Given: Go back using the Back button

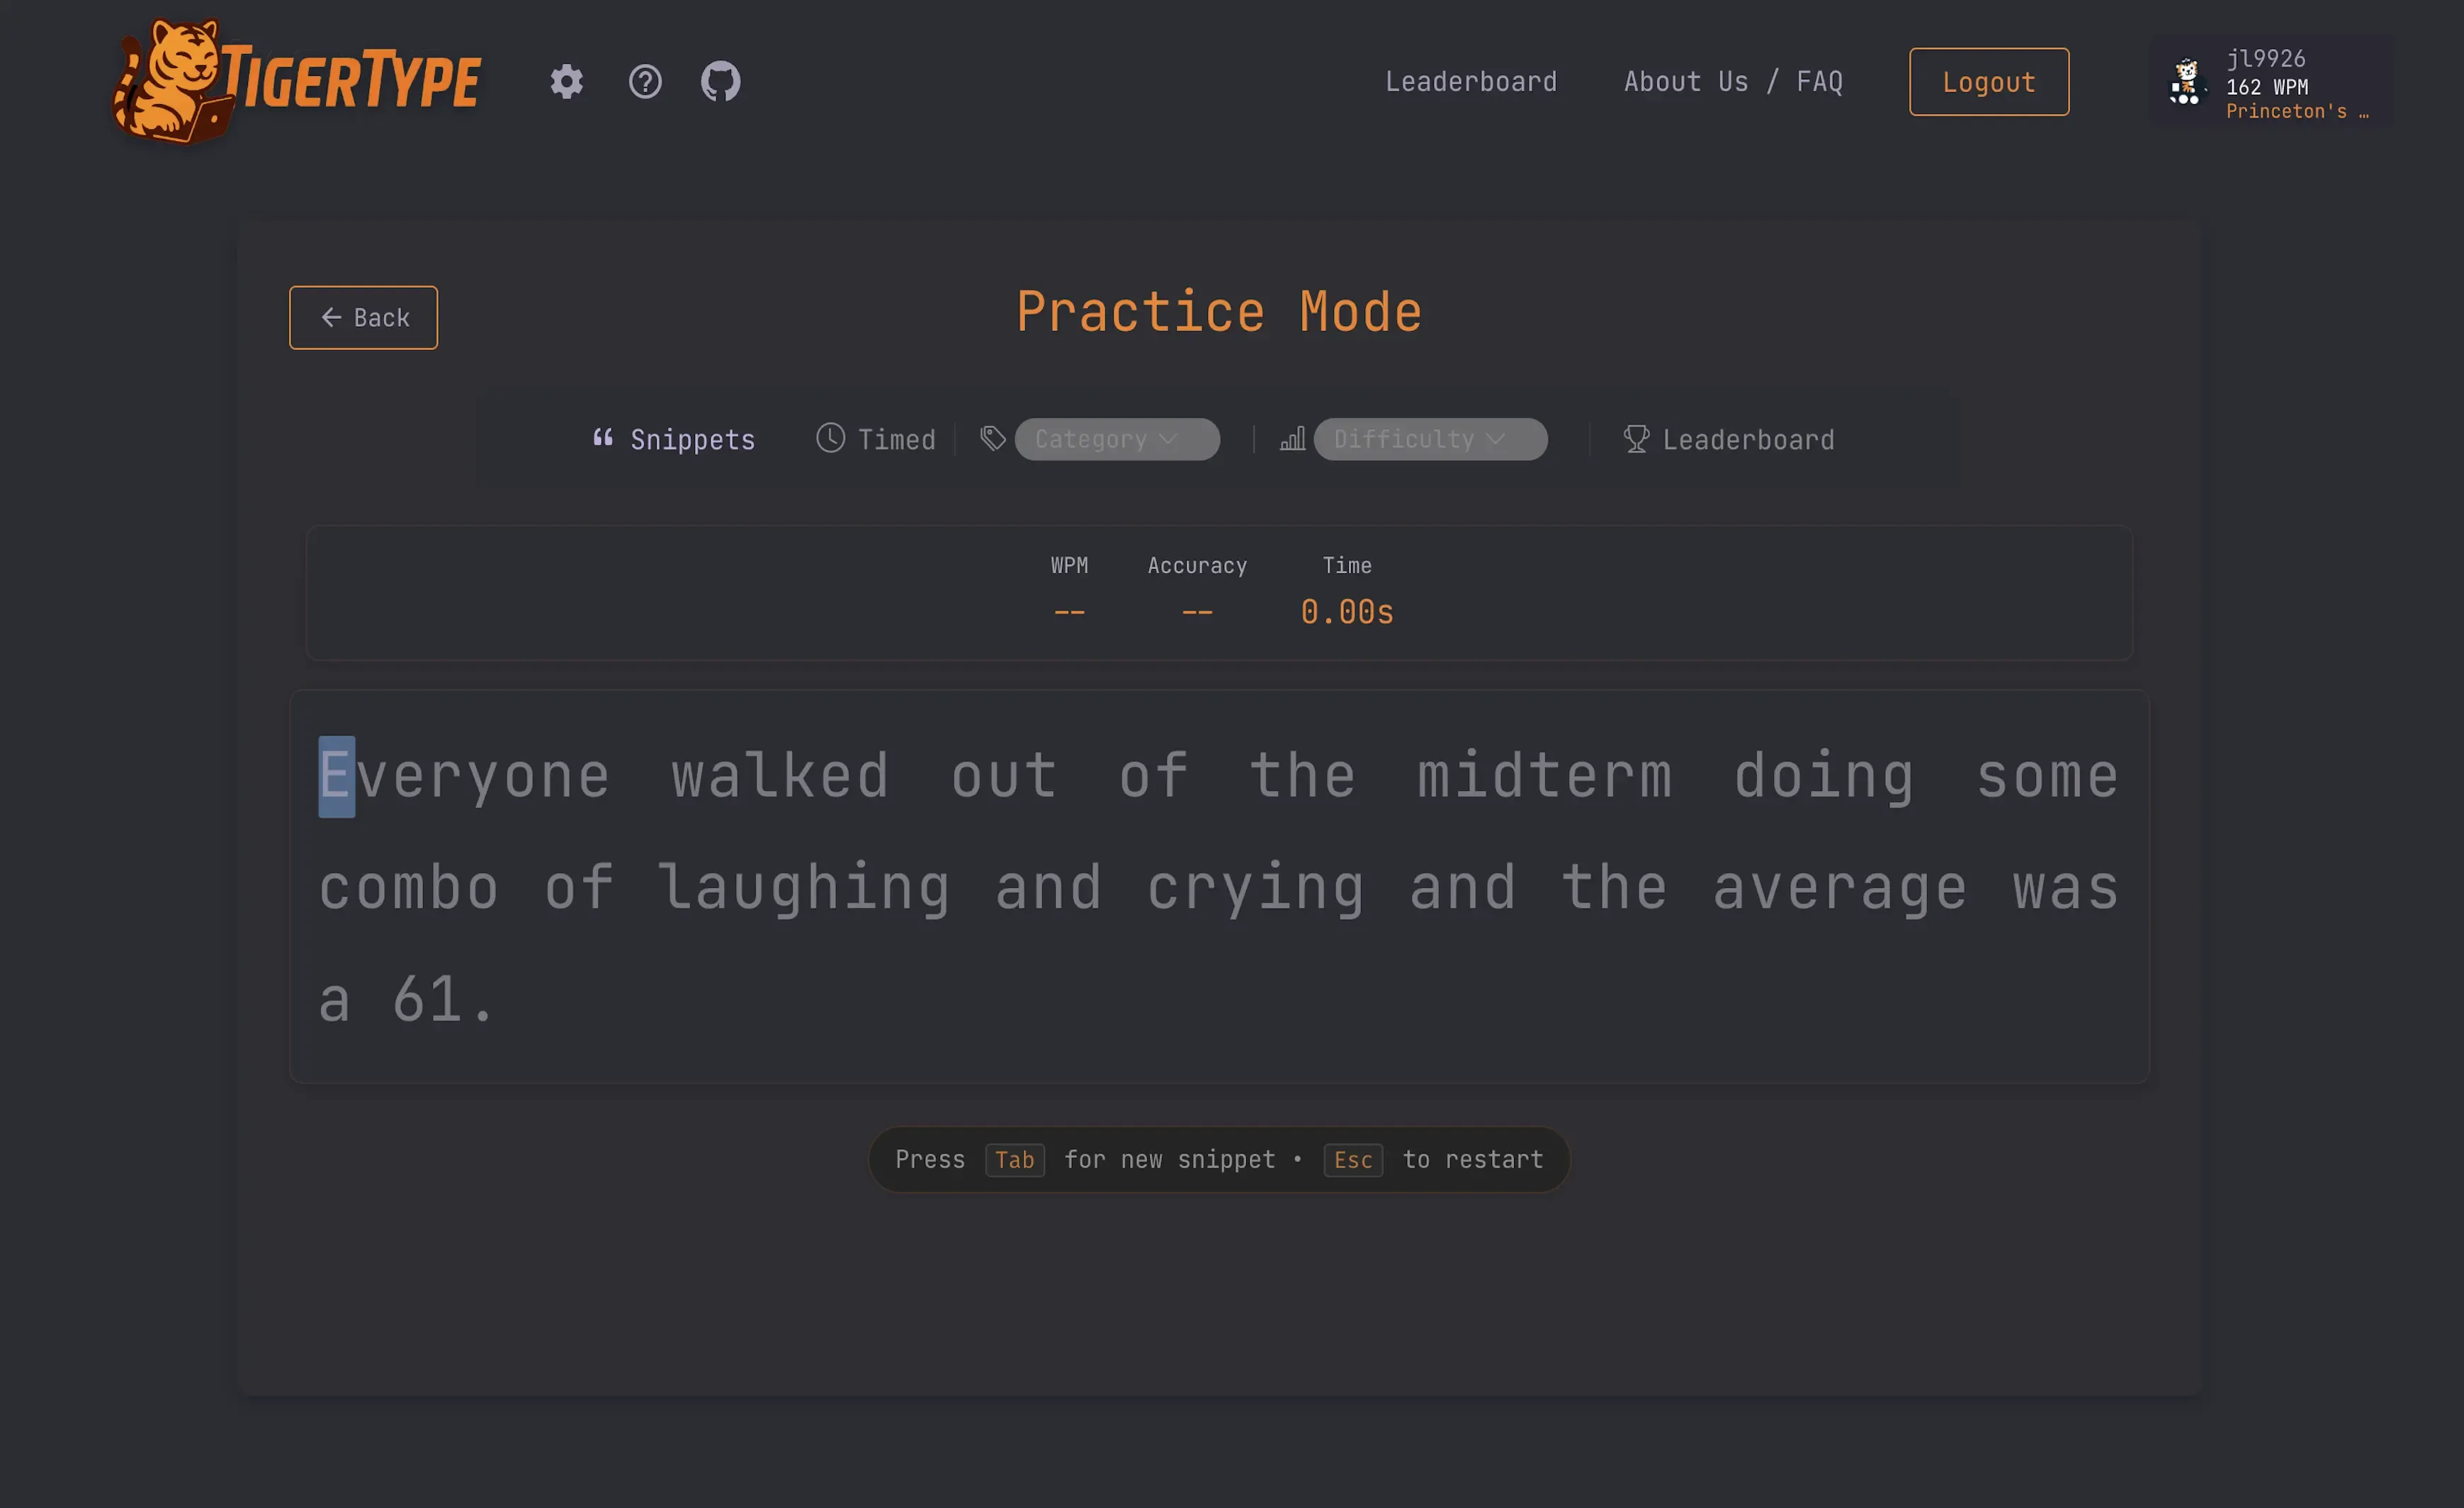Looking at the screenshot, I should (363, 318).
